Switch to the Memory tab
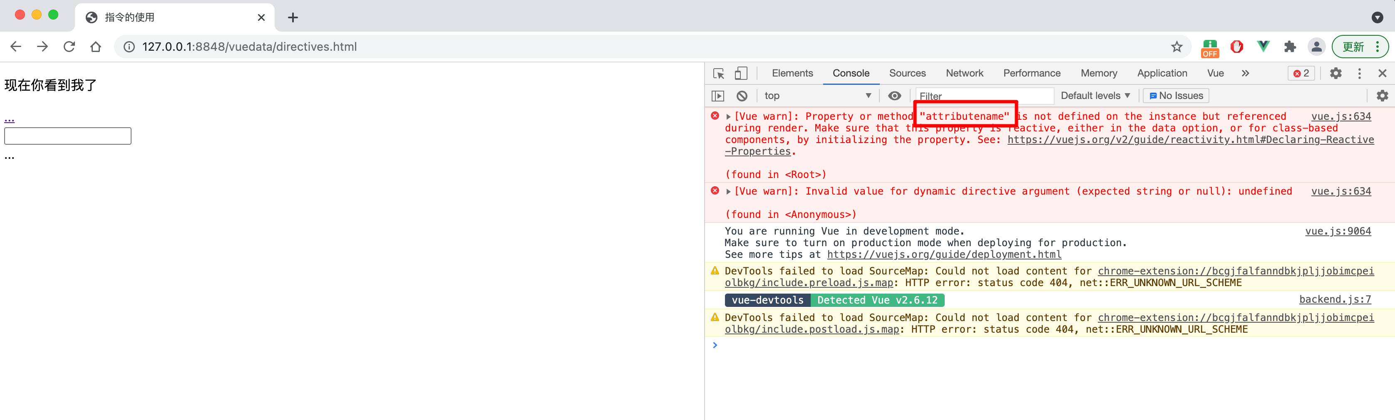1395x420 pixels. point(1098,73)
